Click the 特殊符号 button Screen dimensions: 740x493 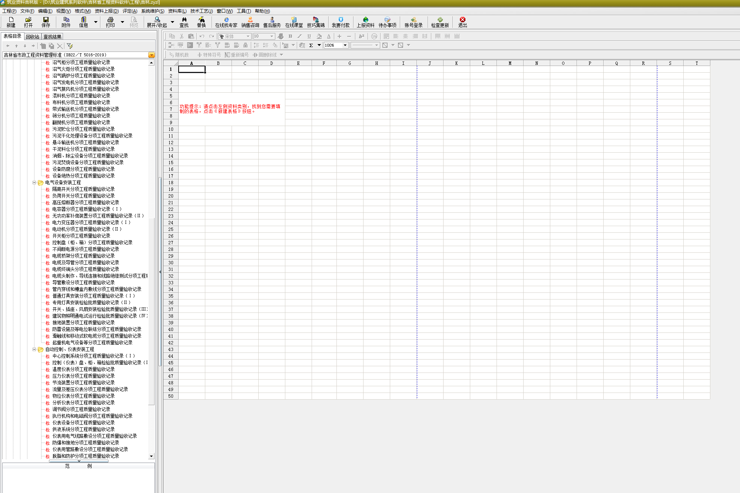click(209, 55)
